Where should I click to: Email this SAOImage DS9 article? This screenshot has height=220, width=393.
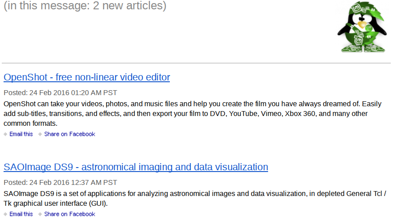coord(21,214)
